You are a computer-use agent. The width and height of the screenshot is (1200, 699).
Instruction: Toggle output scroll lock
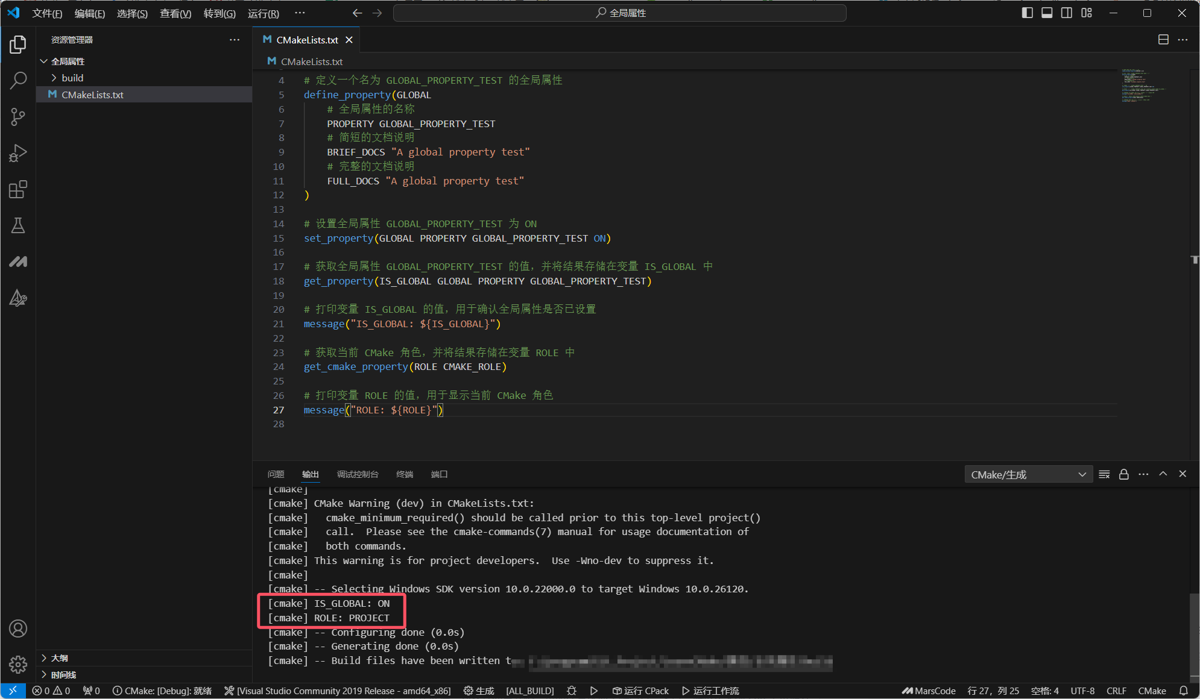(x=1124, y=474)
